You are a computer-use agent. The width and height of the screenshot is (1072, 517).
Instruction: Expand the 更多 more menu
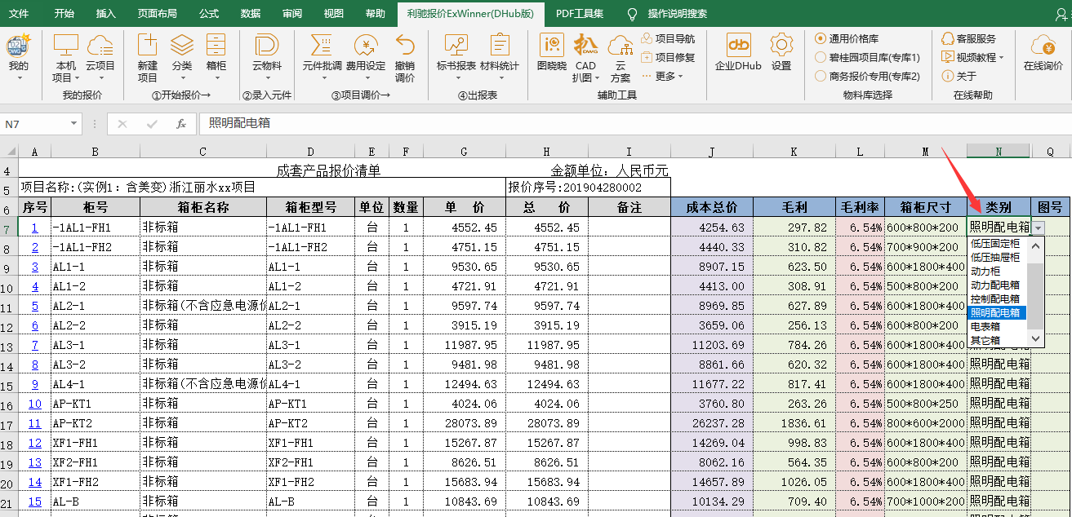click(663, 76)
